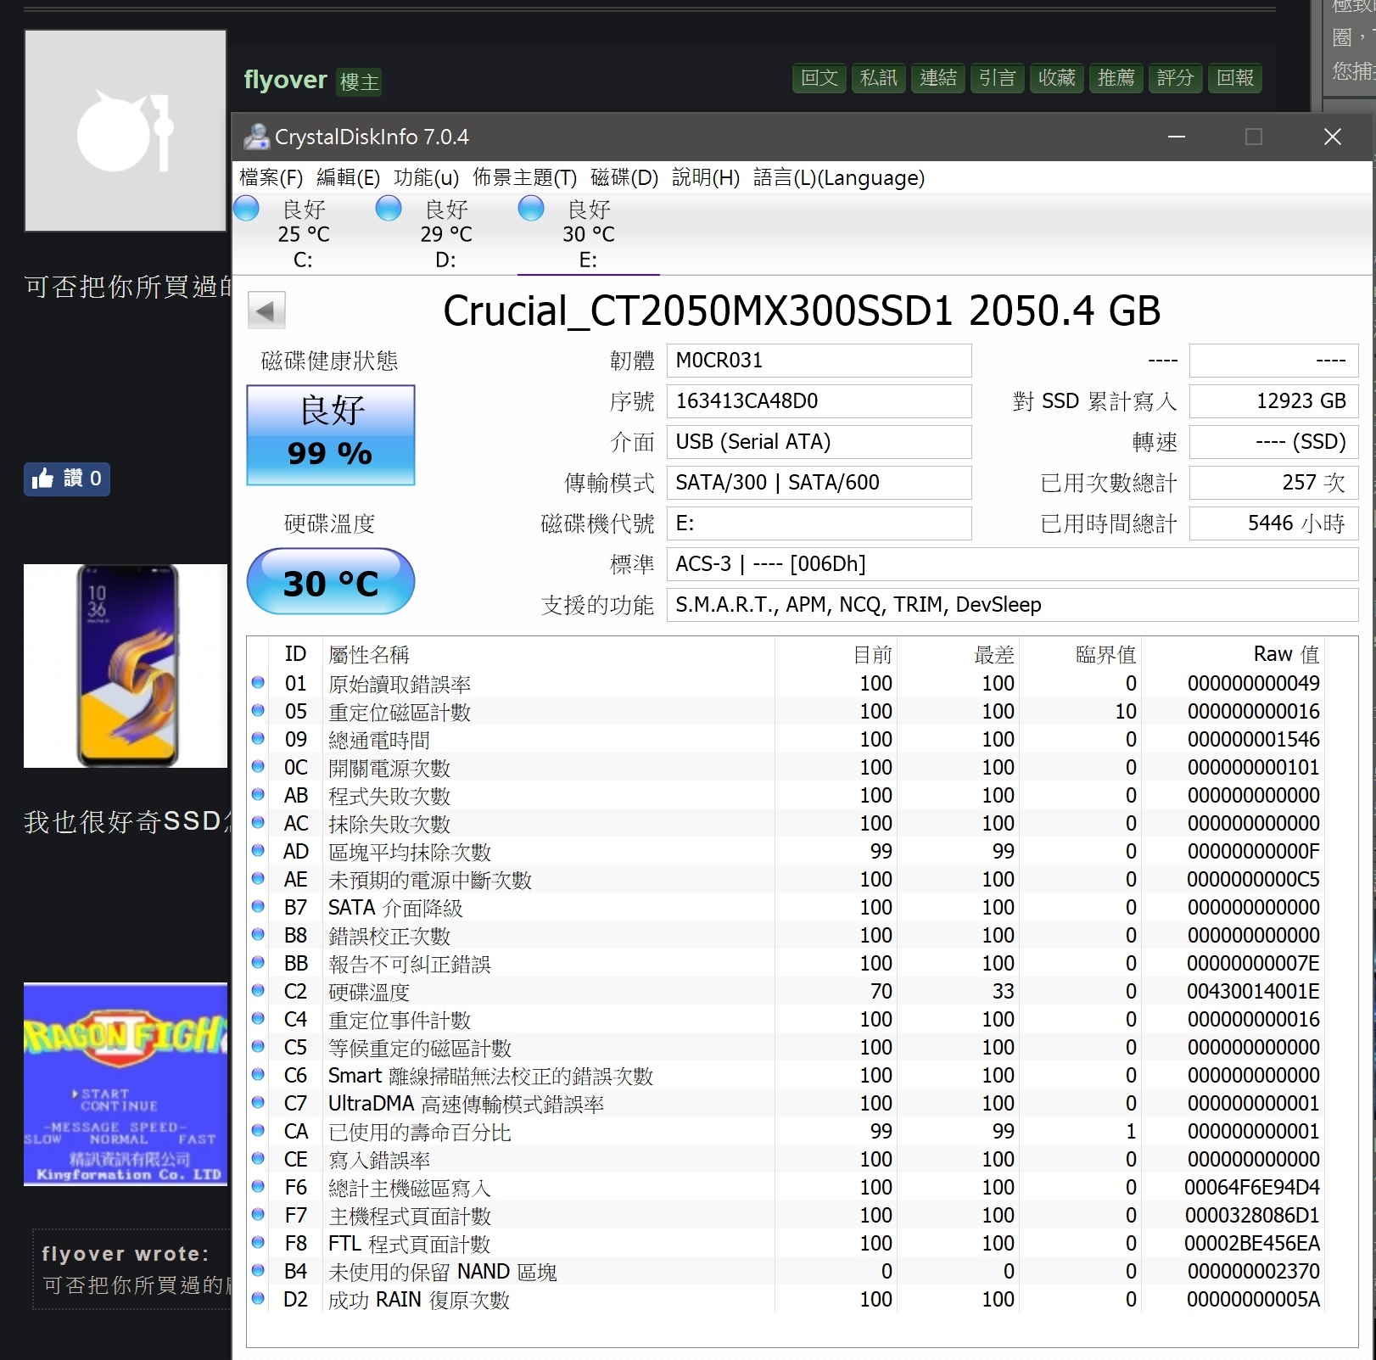The height and width of the screenshot is (1360, 1376).
Task: Click the status dot for attribute F6
Action: [258, 1186]
